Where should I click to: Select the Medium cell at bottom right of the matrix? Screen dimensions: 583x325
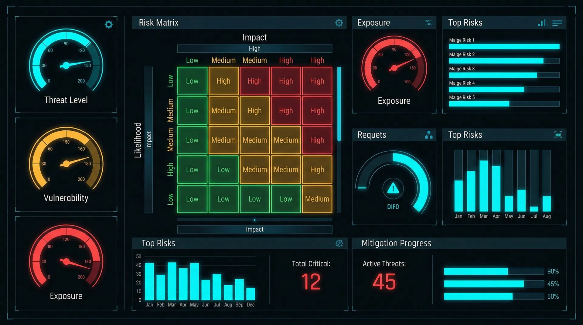click(317, 199)
